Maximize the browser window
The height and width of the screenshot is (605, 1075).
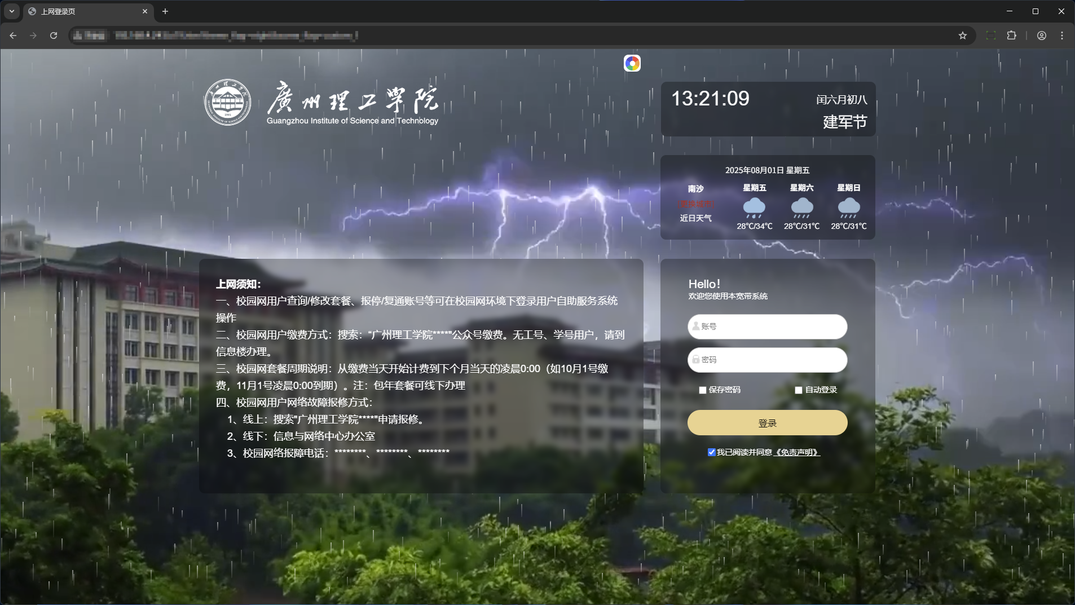1036,11
